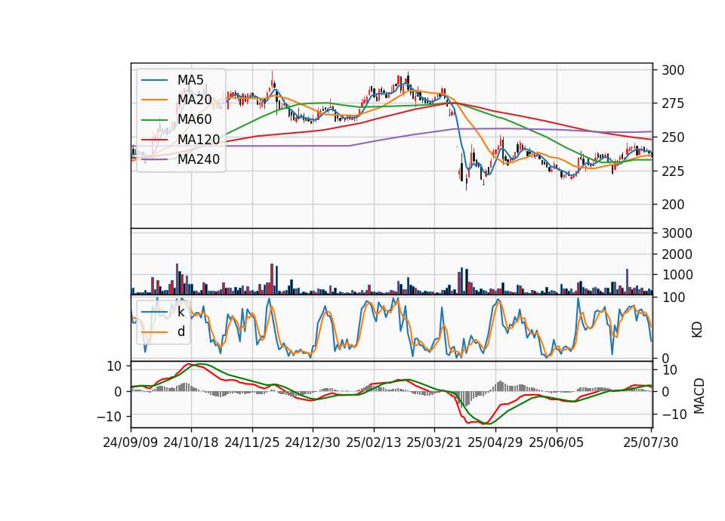Click the 24/09/09 date label
The height and width of the screenshot is (521, 725).
click(x=131, y=442)
